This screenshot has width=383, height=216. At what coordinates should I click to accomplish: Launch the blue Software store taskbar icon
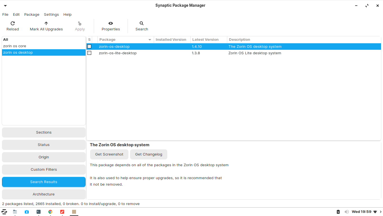pyautogui.click(x=27, y=212)
